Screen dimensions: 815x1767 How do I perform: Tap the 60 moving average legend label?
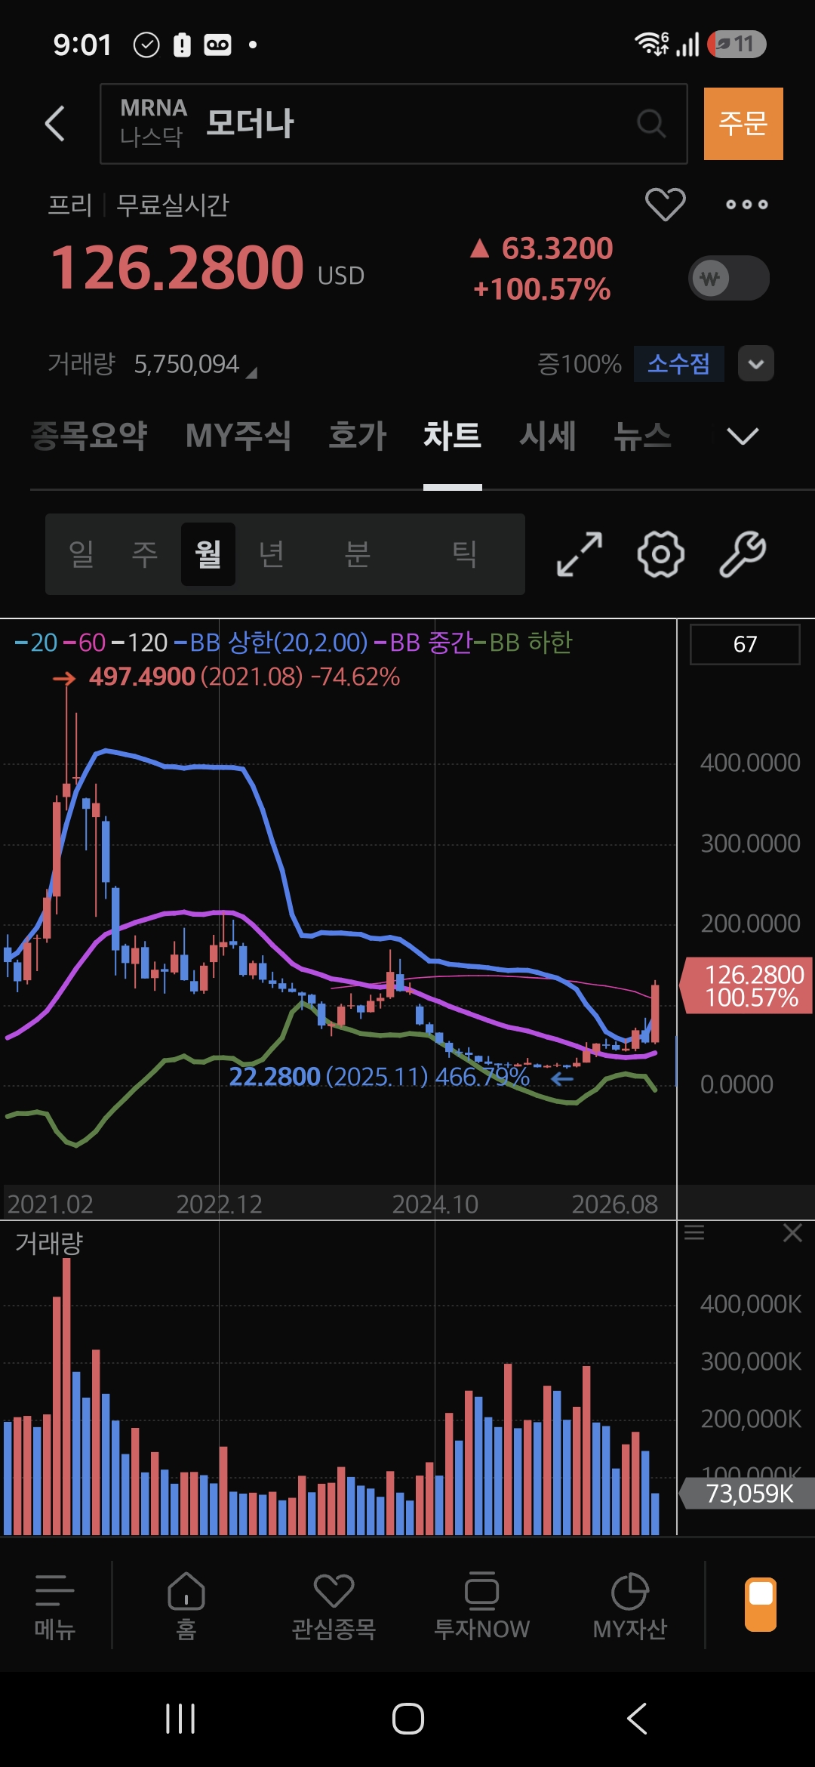point(85,643)
